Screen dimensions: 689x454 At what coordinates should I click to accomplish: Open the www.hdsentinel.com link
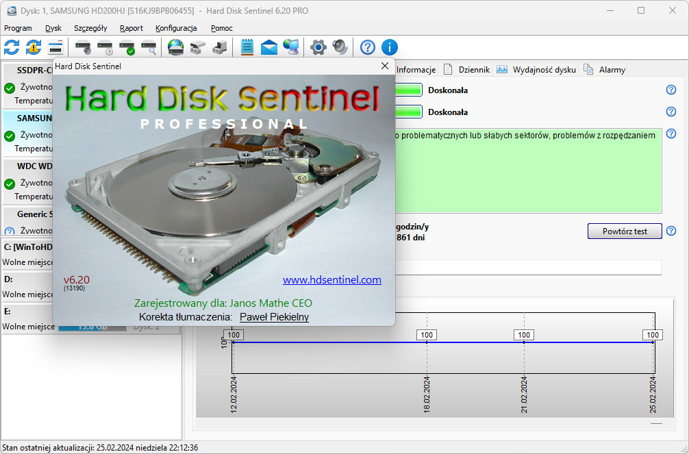point(331,280)
